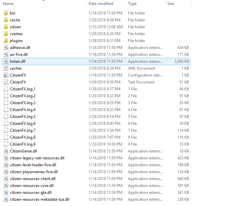Click the CitizenFX text document icon
The image size is (228, 206).
[x=6, y=82]
